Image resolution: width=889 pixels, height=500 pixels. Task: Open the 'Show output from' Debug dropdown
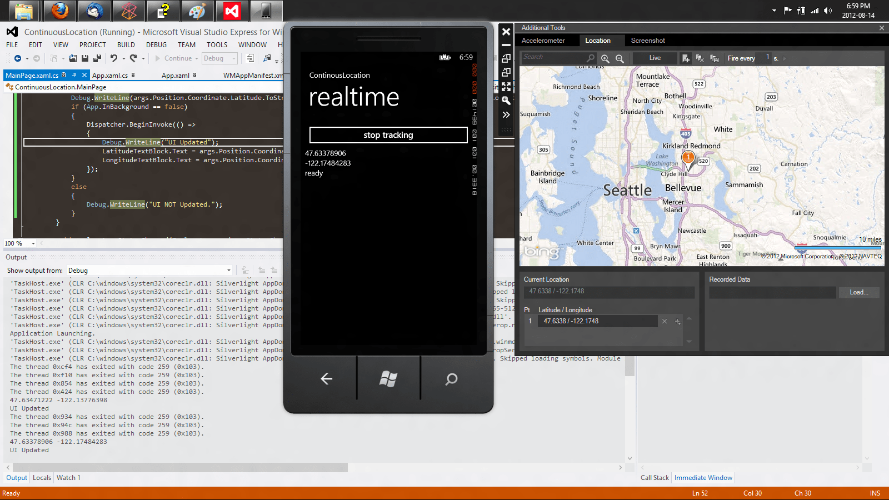coord(228,271)
